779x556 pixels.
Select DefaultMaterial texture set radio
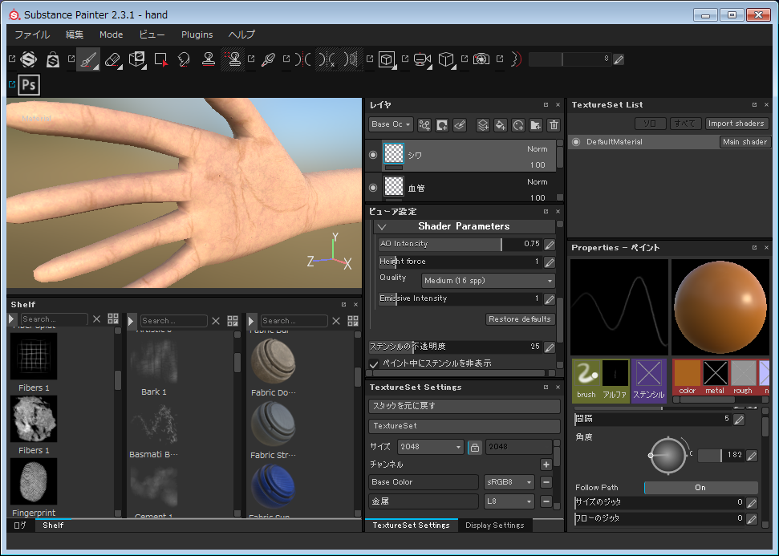576,142
